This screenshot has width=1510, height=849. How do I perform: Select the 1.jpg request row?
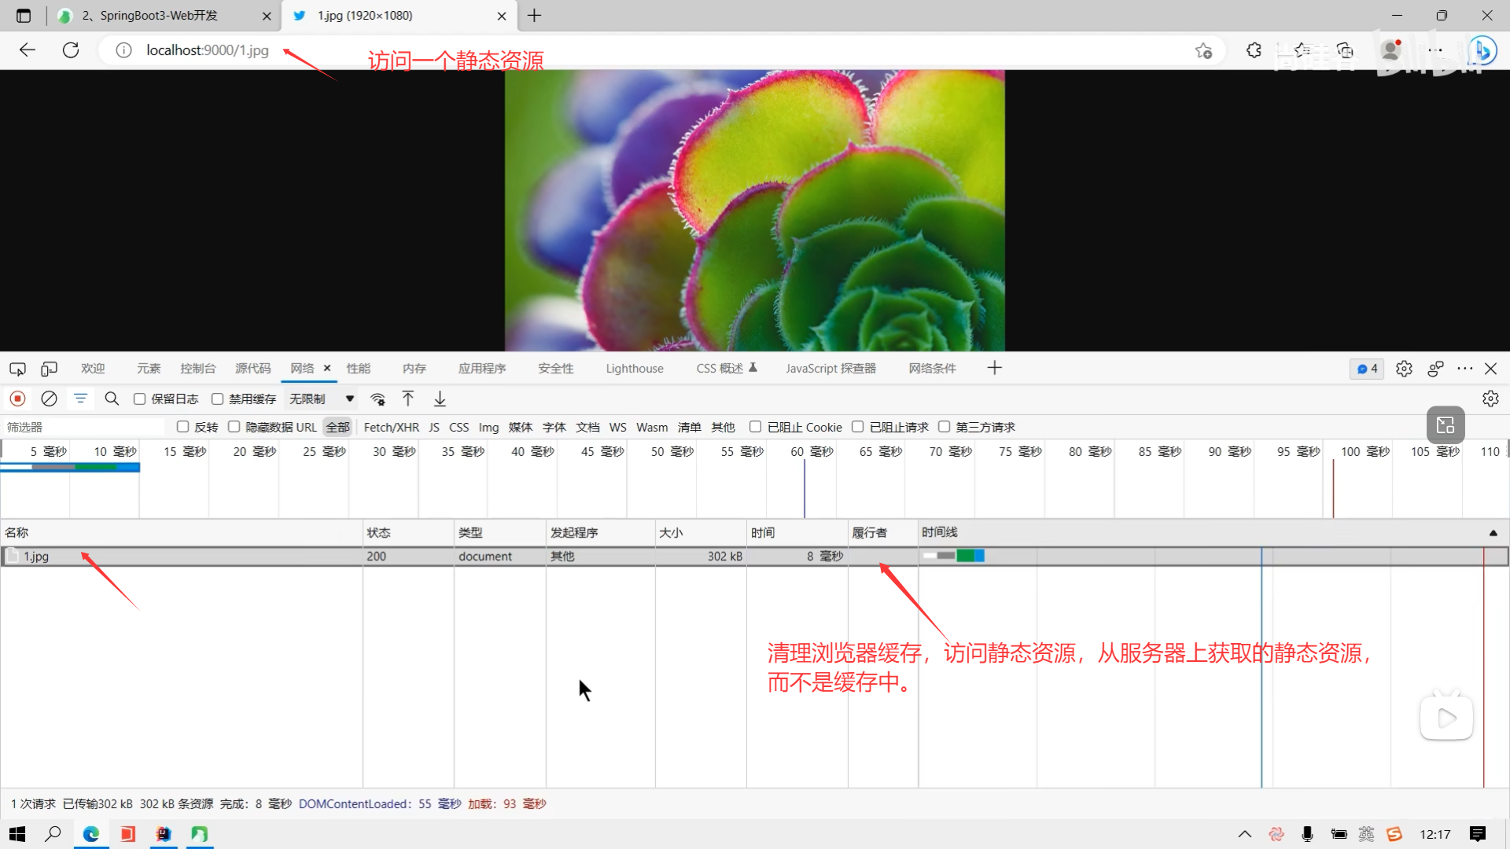pyautogui.click(x=36, y=556)
